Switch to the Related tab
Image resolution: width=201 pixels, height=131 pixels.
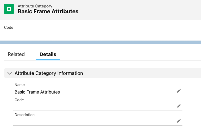16,54
